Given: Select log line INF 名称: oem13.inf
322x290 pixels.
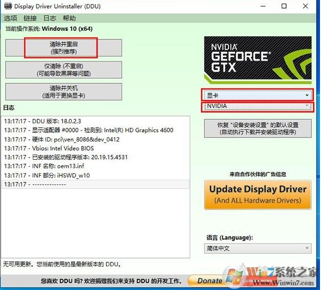Looking at the screenshot, I should tap(95, 166).
